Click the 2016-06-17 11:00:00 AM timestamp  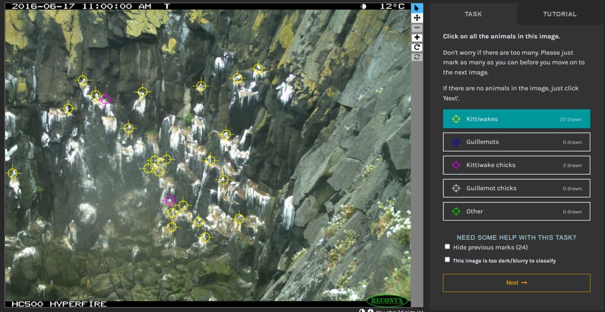(x=81, y=6)
